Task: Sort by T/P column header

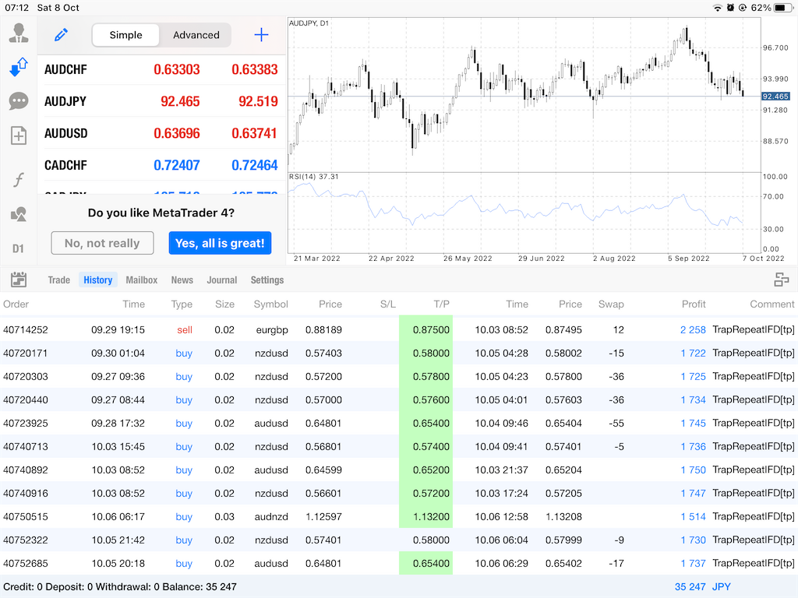Action: tap(441, 304)
